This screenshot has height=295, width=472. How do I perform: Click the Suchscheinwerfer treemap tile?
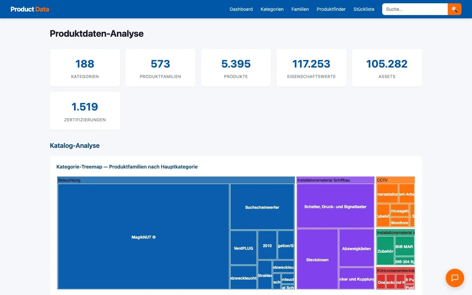tap(262, 206)
